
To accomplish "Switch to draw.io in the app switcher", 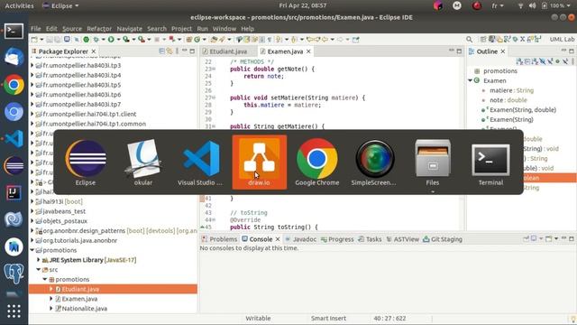I will 259,162.
